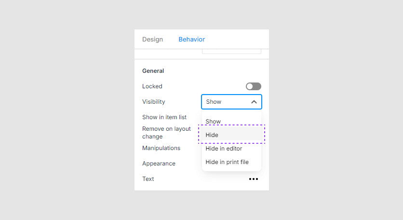Open the Visibility combo box showing Show
The width and height of the screenshot is (403, 220).
[x=227, y=102]
